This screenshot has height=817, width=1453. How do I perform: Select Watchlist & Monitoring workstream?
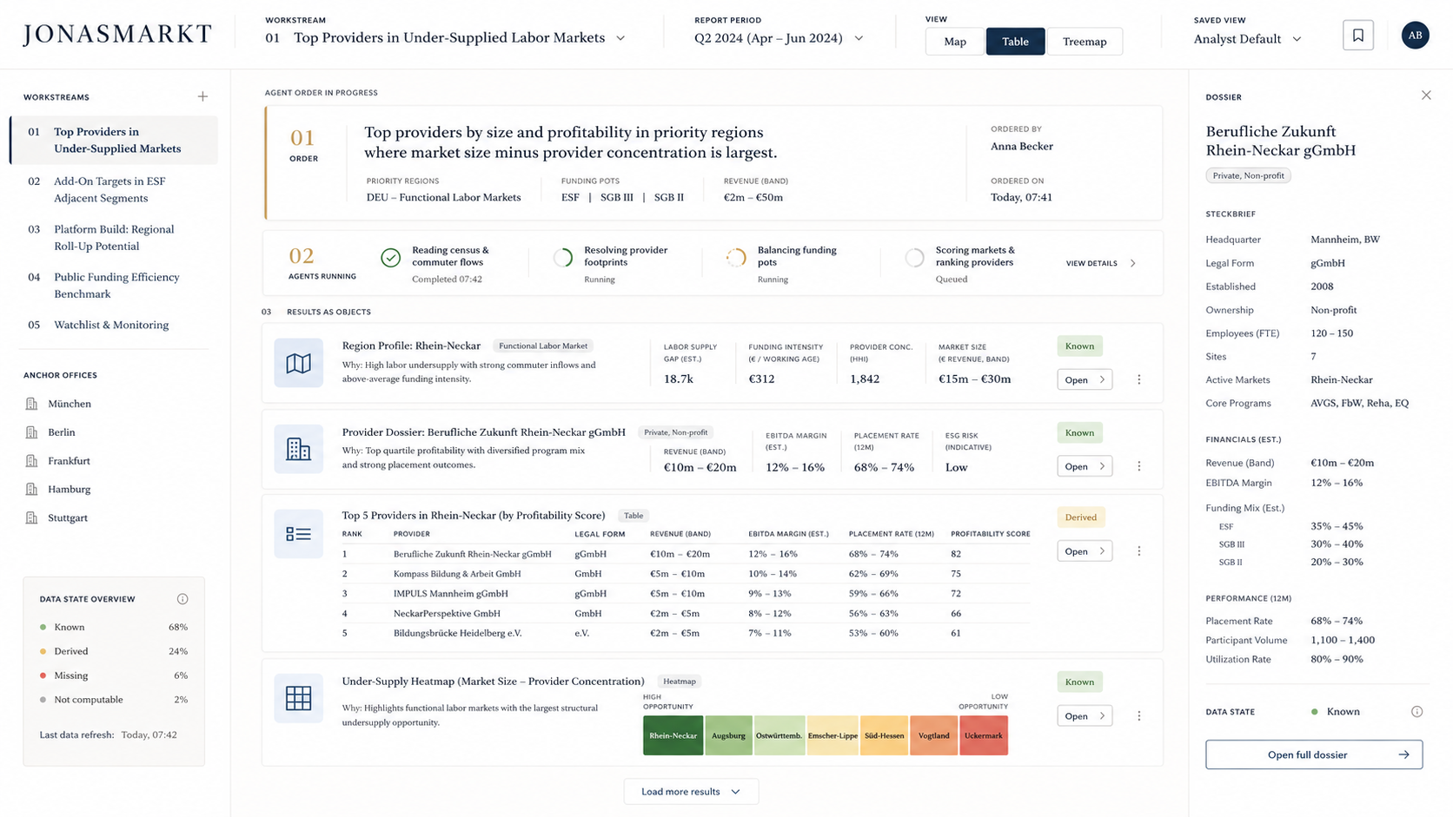click(111, 325)
